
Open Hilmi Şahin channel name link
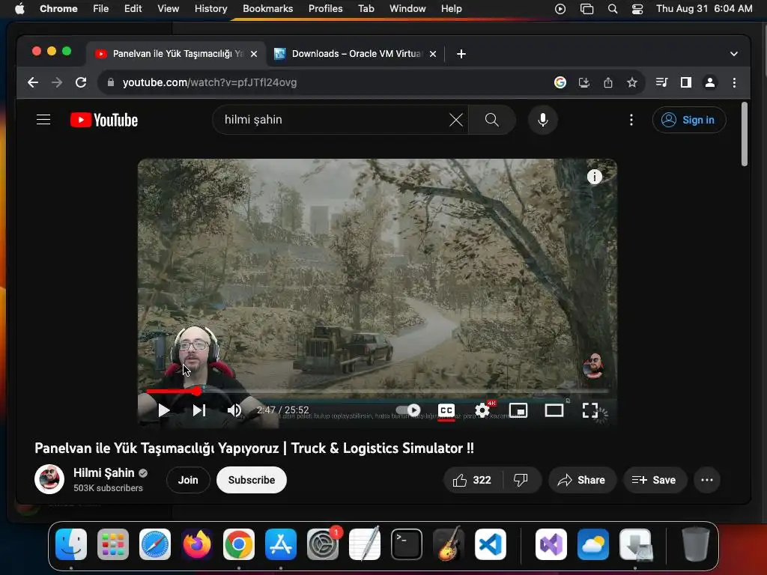103,473
